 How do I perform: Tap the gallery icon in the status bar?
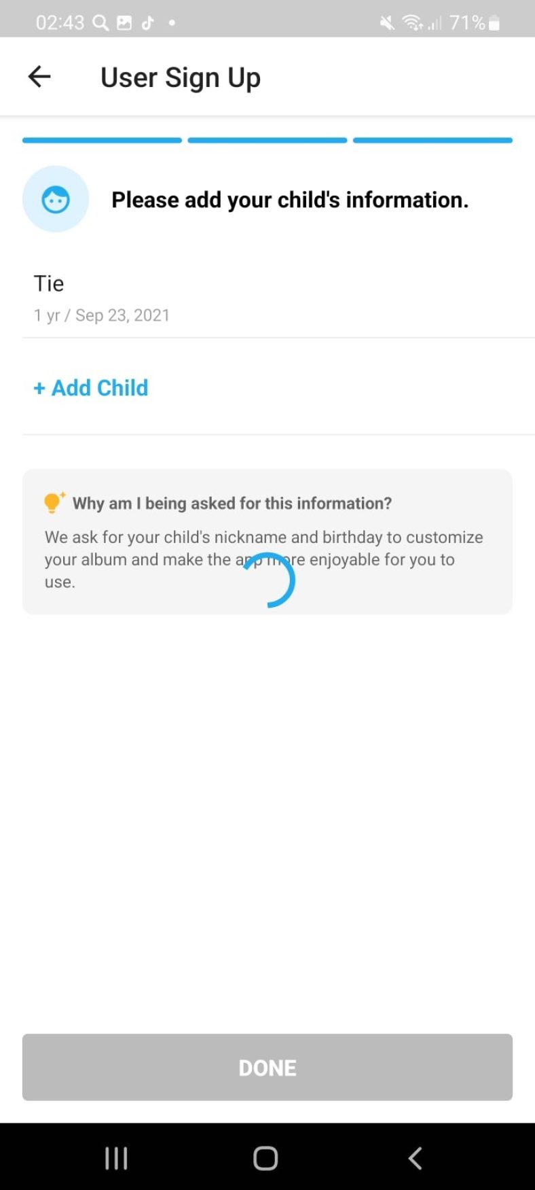pyautogui.click(x=124, y=21)
